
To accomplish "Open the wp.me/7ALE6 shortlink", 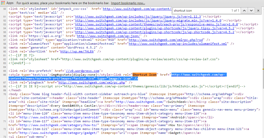I will [77, 51].
